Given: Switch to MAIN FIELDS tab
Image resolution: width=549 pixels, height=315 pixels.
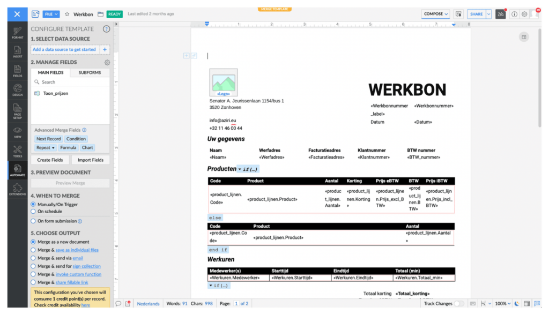Looking at the screenshot, I should [51, 72].
